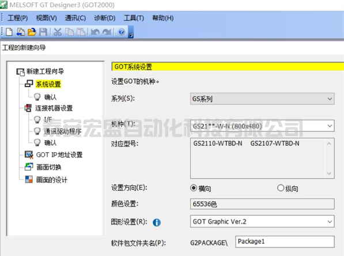Open the 工程(P) menu
The width and height of the screenshot is (344, 256).
17,18
